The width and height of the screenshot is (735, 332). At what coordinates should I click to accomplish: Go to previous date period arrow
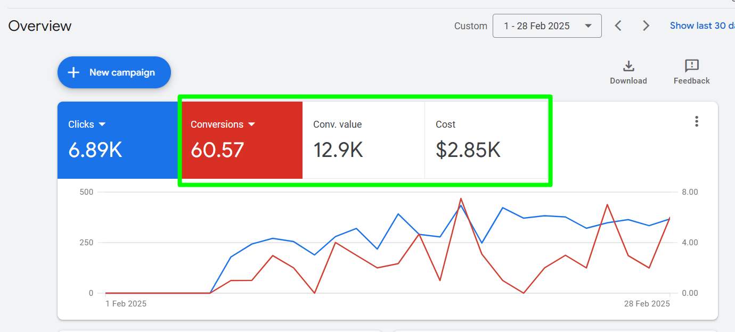pyautogui.click(x=618, y=26)
